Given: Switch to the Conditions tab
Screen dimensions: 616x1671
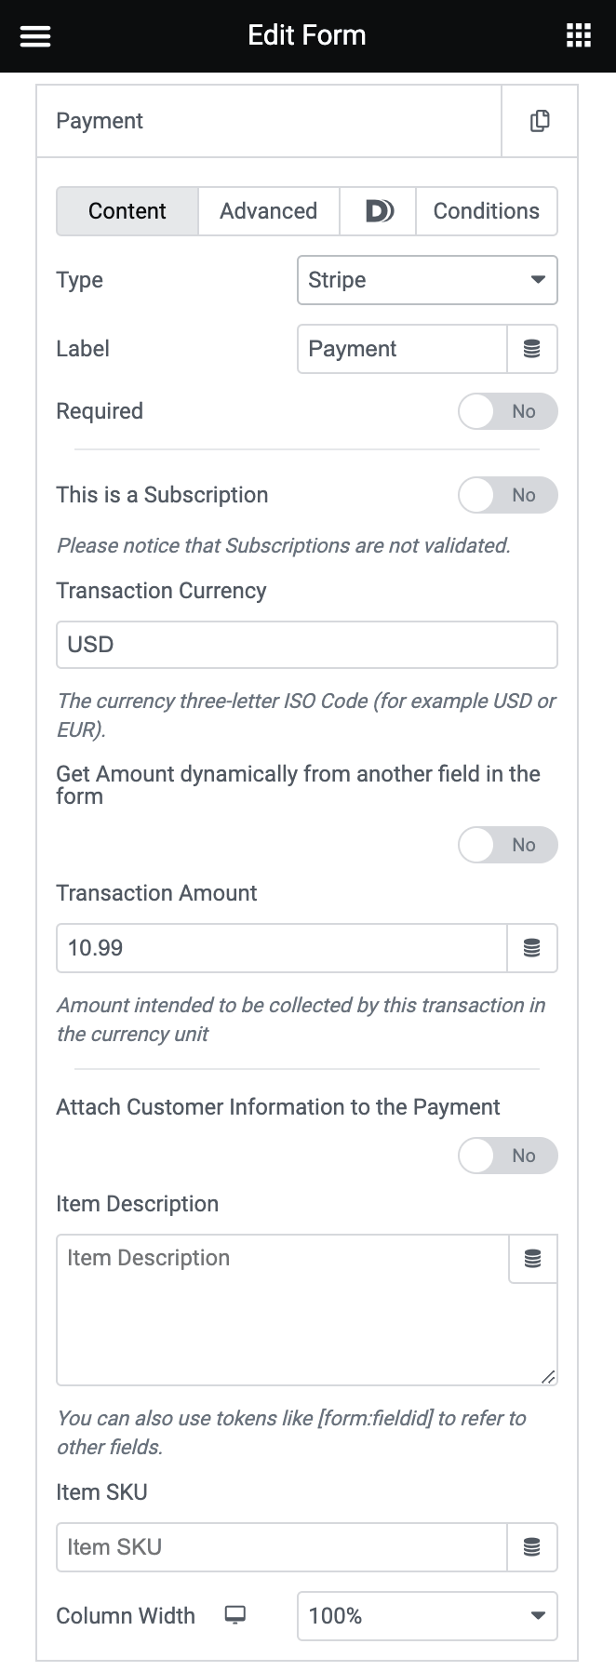Looking at the screenshot, I should point(486,211).
